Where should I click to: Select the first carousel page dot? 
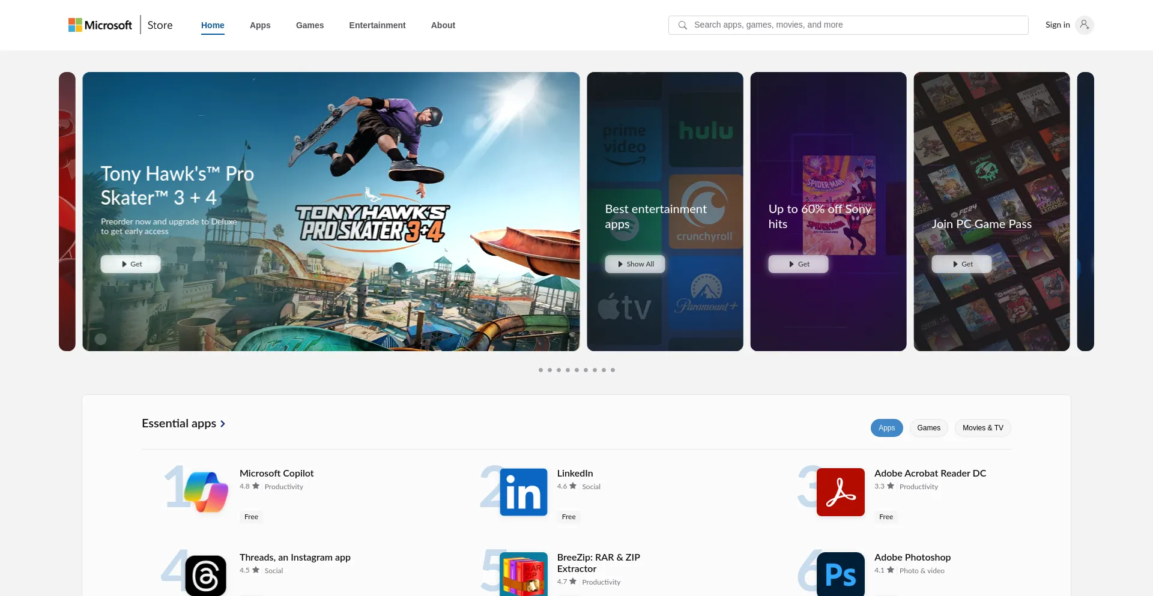coord(540,370)
